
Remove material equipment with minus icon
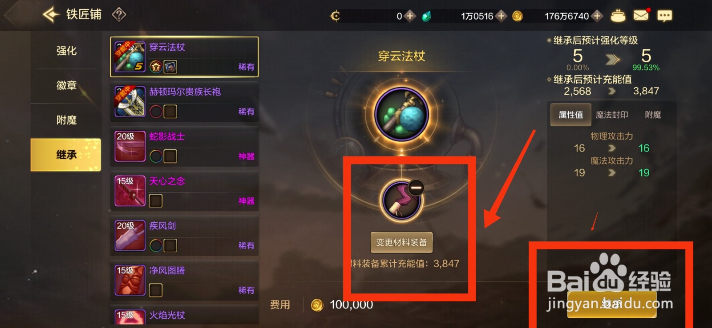point(416,188)
